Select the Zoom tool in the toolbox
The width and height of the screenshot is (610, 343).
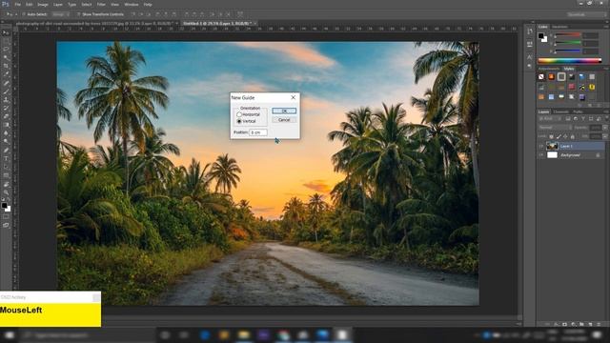pyautogui.click(x=6, y=192)
